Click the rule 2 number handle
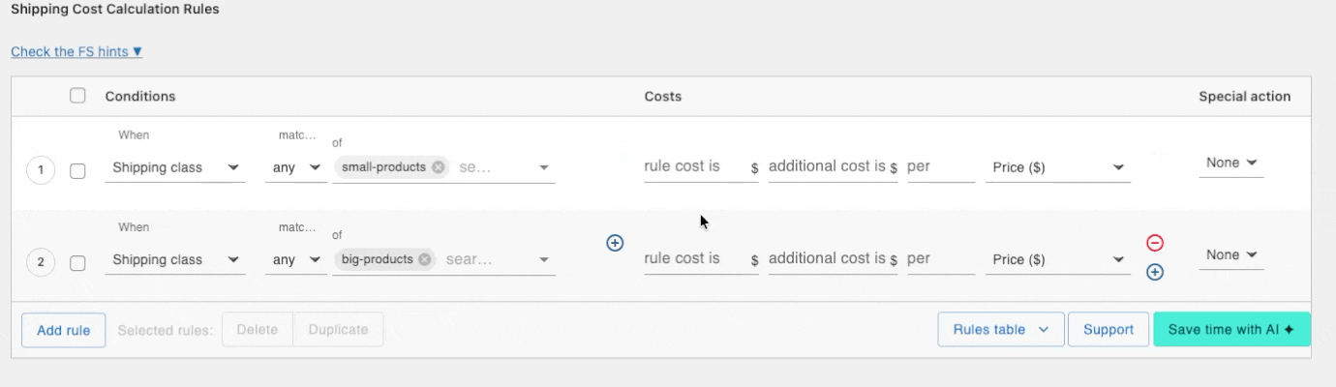Image resolution: width=1336 pixels, height=387 pixels. click(41, 262)
